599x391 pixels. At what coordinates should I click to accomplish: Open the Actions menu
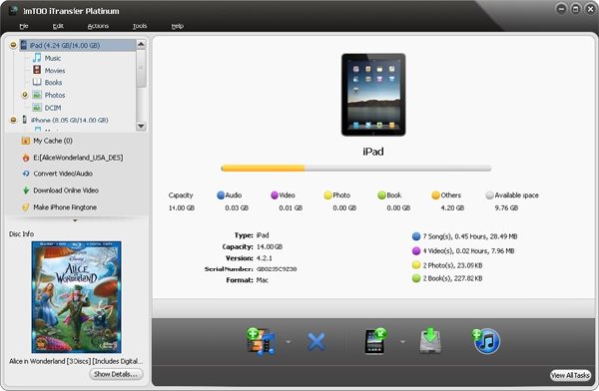pyautogui.click(x=98, y=26)
